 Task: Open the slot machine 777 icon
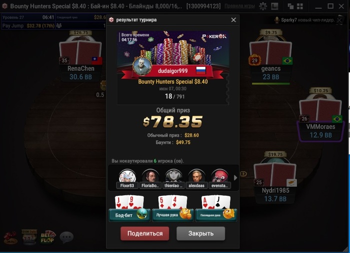tap(29, 237)
